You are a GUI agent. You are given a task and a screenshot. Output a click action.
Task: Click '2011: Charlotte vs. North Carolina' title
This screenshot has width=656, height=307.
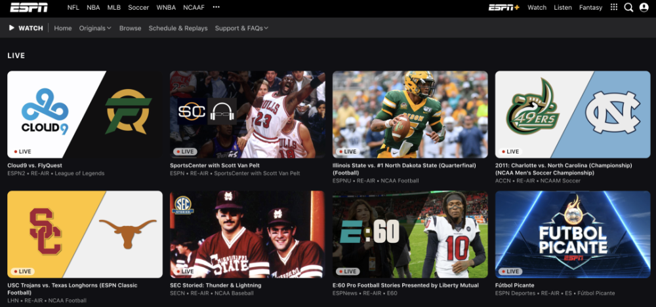tap(564, 169)
